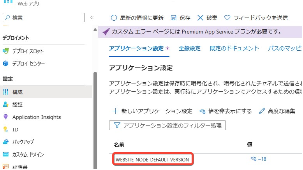
Task: Open デプロイ スロット in sidebar
Action: 28,51
